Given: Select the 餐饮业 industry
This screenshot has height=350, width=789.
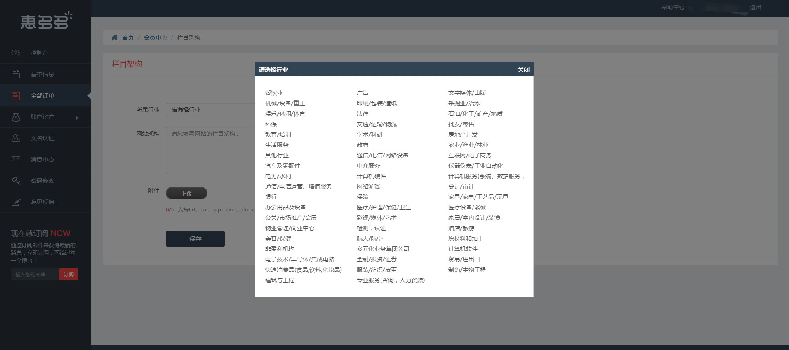Looking at the screenshot, I should tap(274, 93).
